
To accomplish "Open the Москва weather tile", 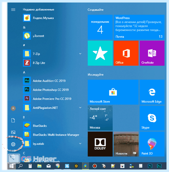I will tap(100, 118).
